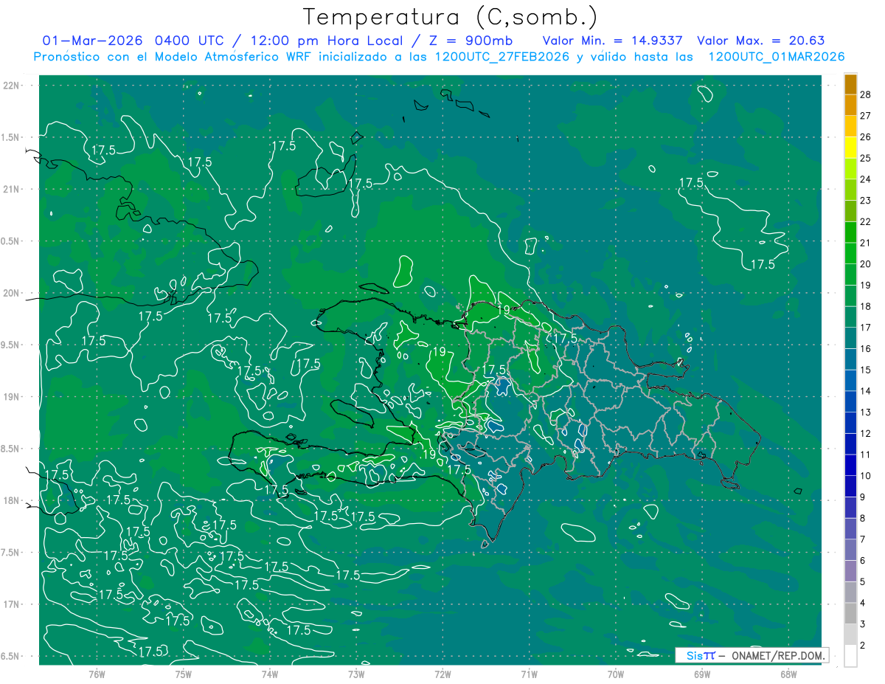The image size is (885, 684).
Task: Click the "18N" latitude axis label
Action: pyautogui.click(x=12, y=501)
